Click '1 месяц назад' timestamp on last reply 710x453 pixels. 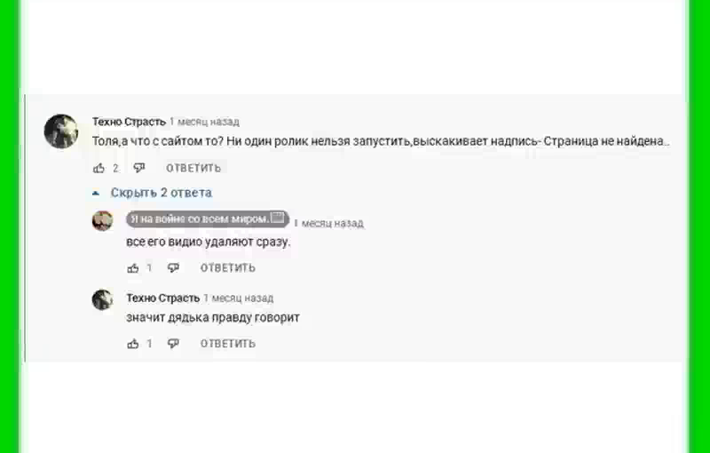point(239,298)
